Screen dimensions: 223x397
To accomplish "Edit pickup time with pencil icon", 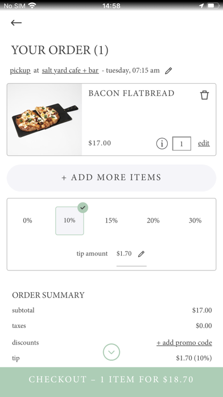I will 168,71.
